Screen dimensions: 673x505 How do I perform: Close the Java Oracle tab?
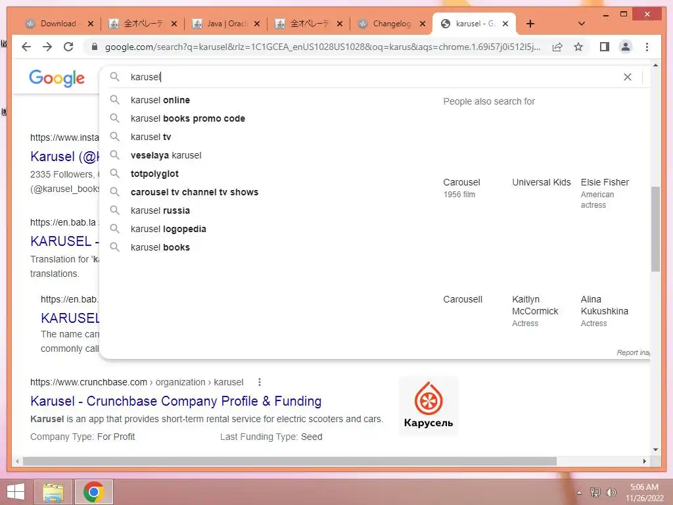(257, 24)
